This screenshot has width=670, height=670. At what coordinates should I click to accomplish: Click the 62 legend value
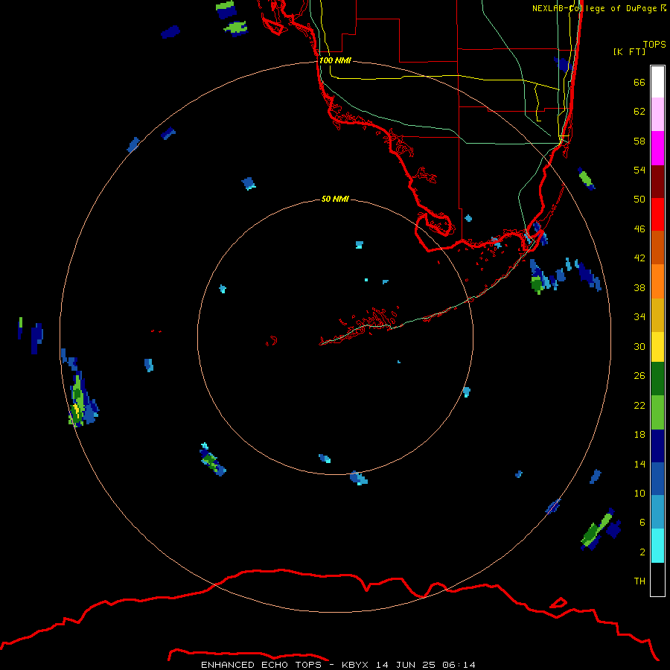click(639, 112)
